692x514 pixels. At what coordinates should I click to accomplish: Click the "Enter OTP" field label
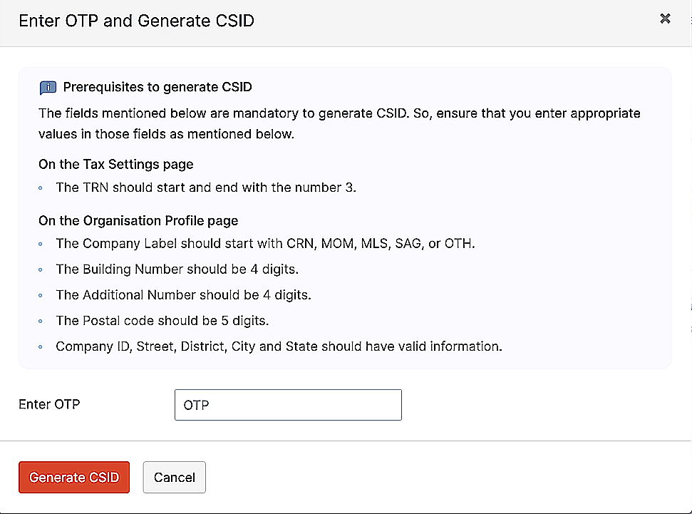coord(49,404)
